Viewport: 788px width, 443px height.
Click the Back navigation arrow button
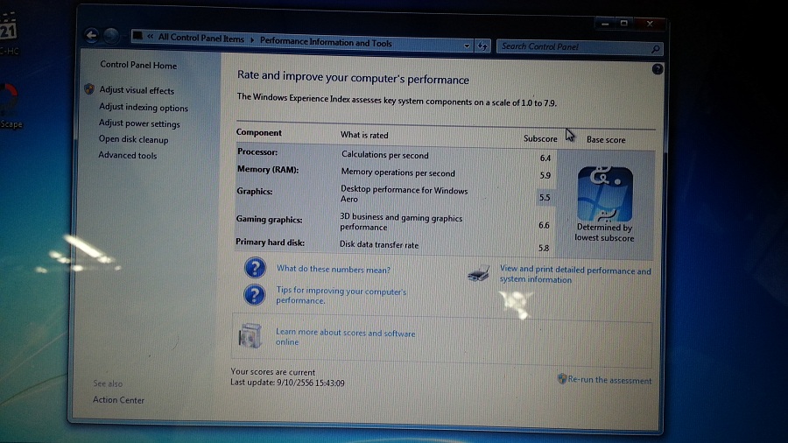coord(91,35)
